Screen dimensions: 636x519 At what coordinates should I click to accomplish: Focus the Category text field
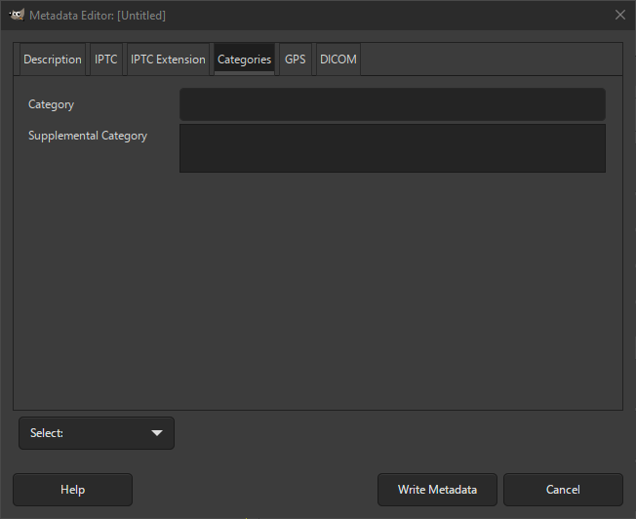tap(392, 104)
